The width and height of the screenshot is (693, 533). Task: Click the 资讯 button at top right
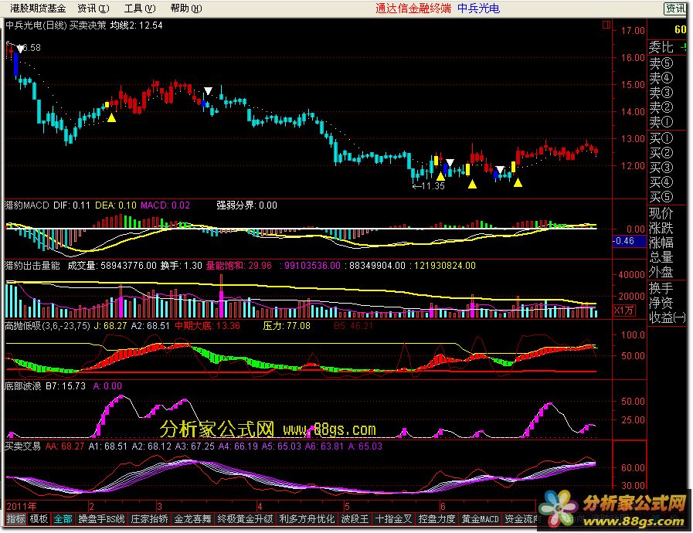[675, 8]
